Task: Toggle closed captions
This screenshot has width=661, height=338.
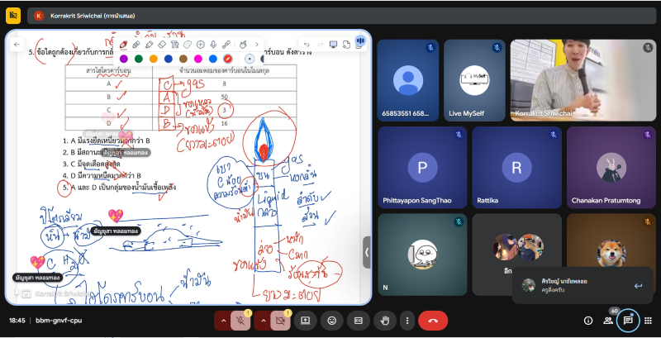Action: [359, 320]
